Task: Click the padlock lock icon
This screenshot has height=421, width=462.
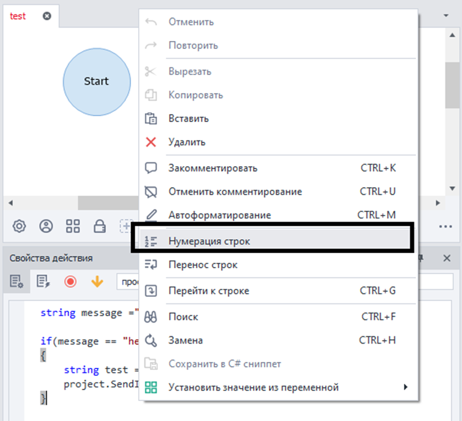Action: [99, 226]
